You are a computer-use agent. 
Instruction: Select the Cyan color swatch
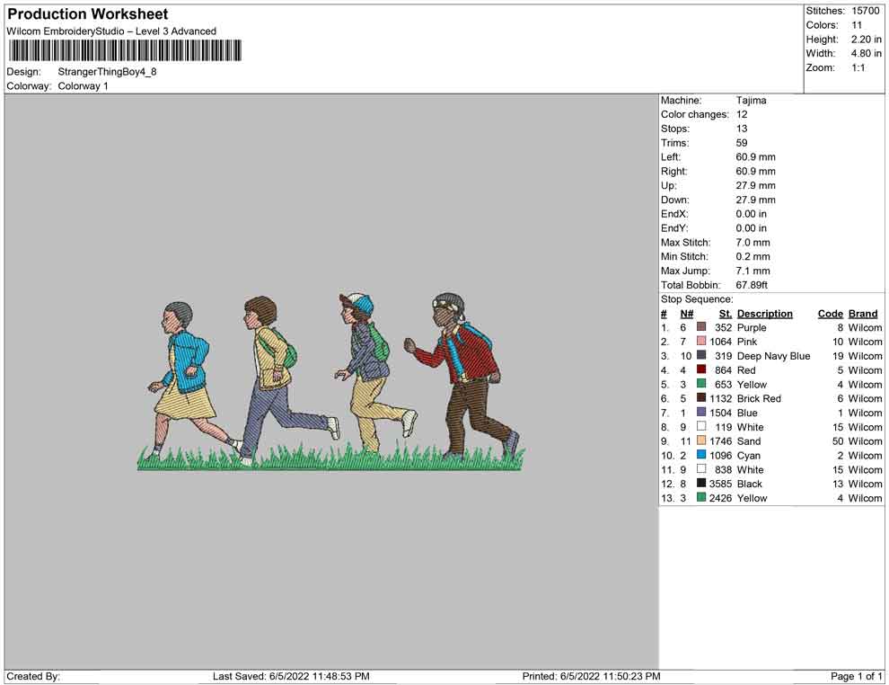(701, 456)
